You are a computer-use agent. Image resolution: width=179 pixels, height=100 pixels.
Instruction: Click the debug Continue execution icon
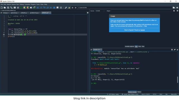pos(51,7)
